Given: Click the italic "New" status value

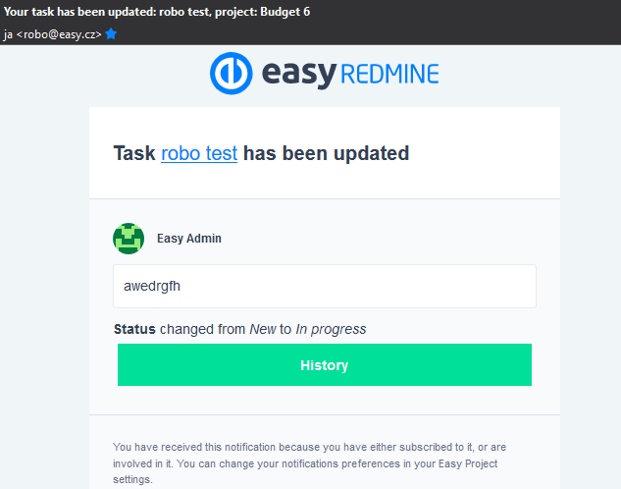Looking at the screenshot, I should point(263,329).
